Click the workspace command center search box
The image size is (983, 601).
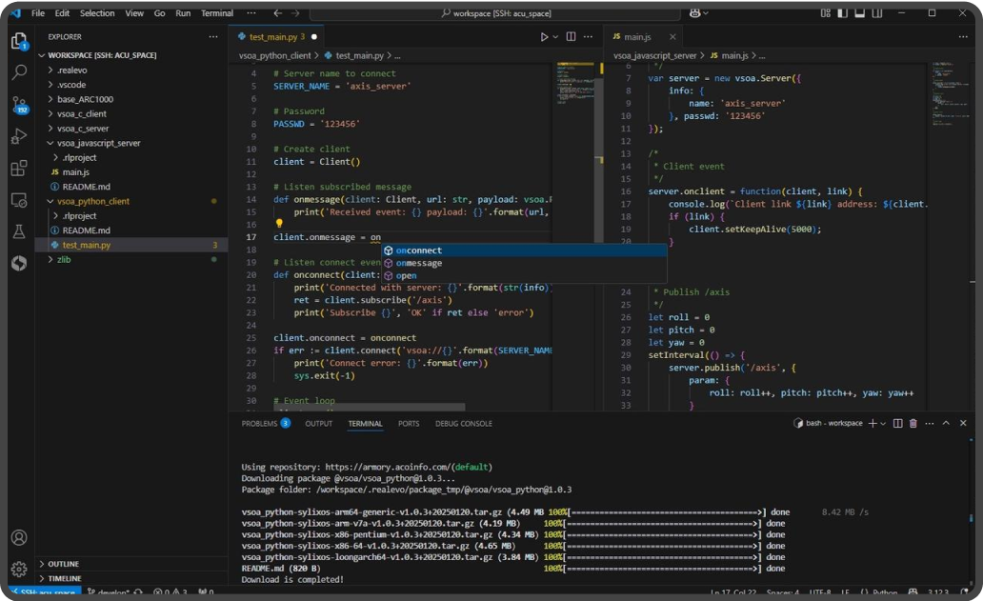click(495, 13)
